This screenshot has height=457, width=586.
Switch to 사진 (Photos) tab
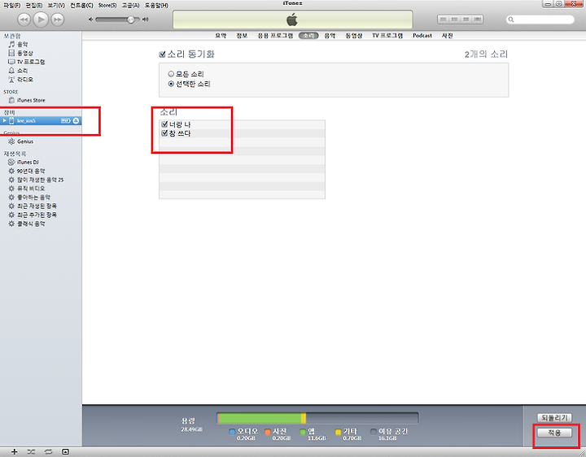[448, 36]
